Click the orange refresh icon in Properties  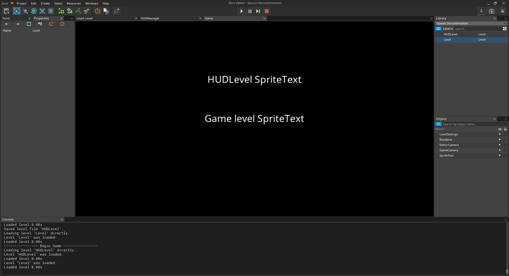pos(62,24)
